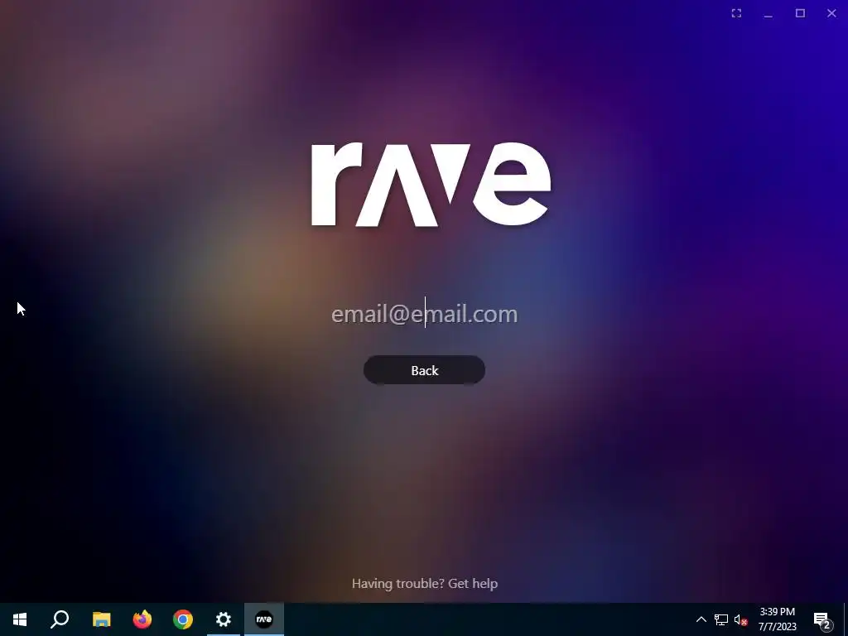Toggle fullscreen mode in the Rave window
The height and width of the screenshot is (636, 848).
(736, 13)
